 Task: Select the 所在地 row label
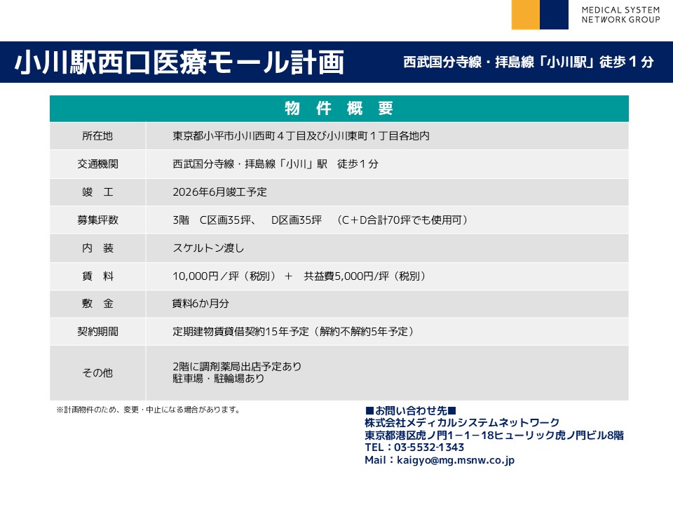97,136
